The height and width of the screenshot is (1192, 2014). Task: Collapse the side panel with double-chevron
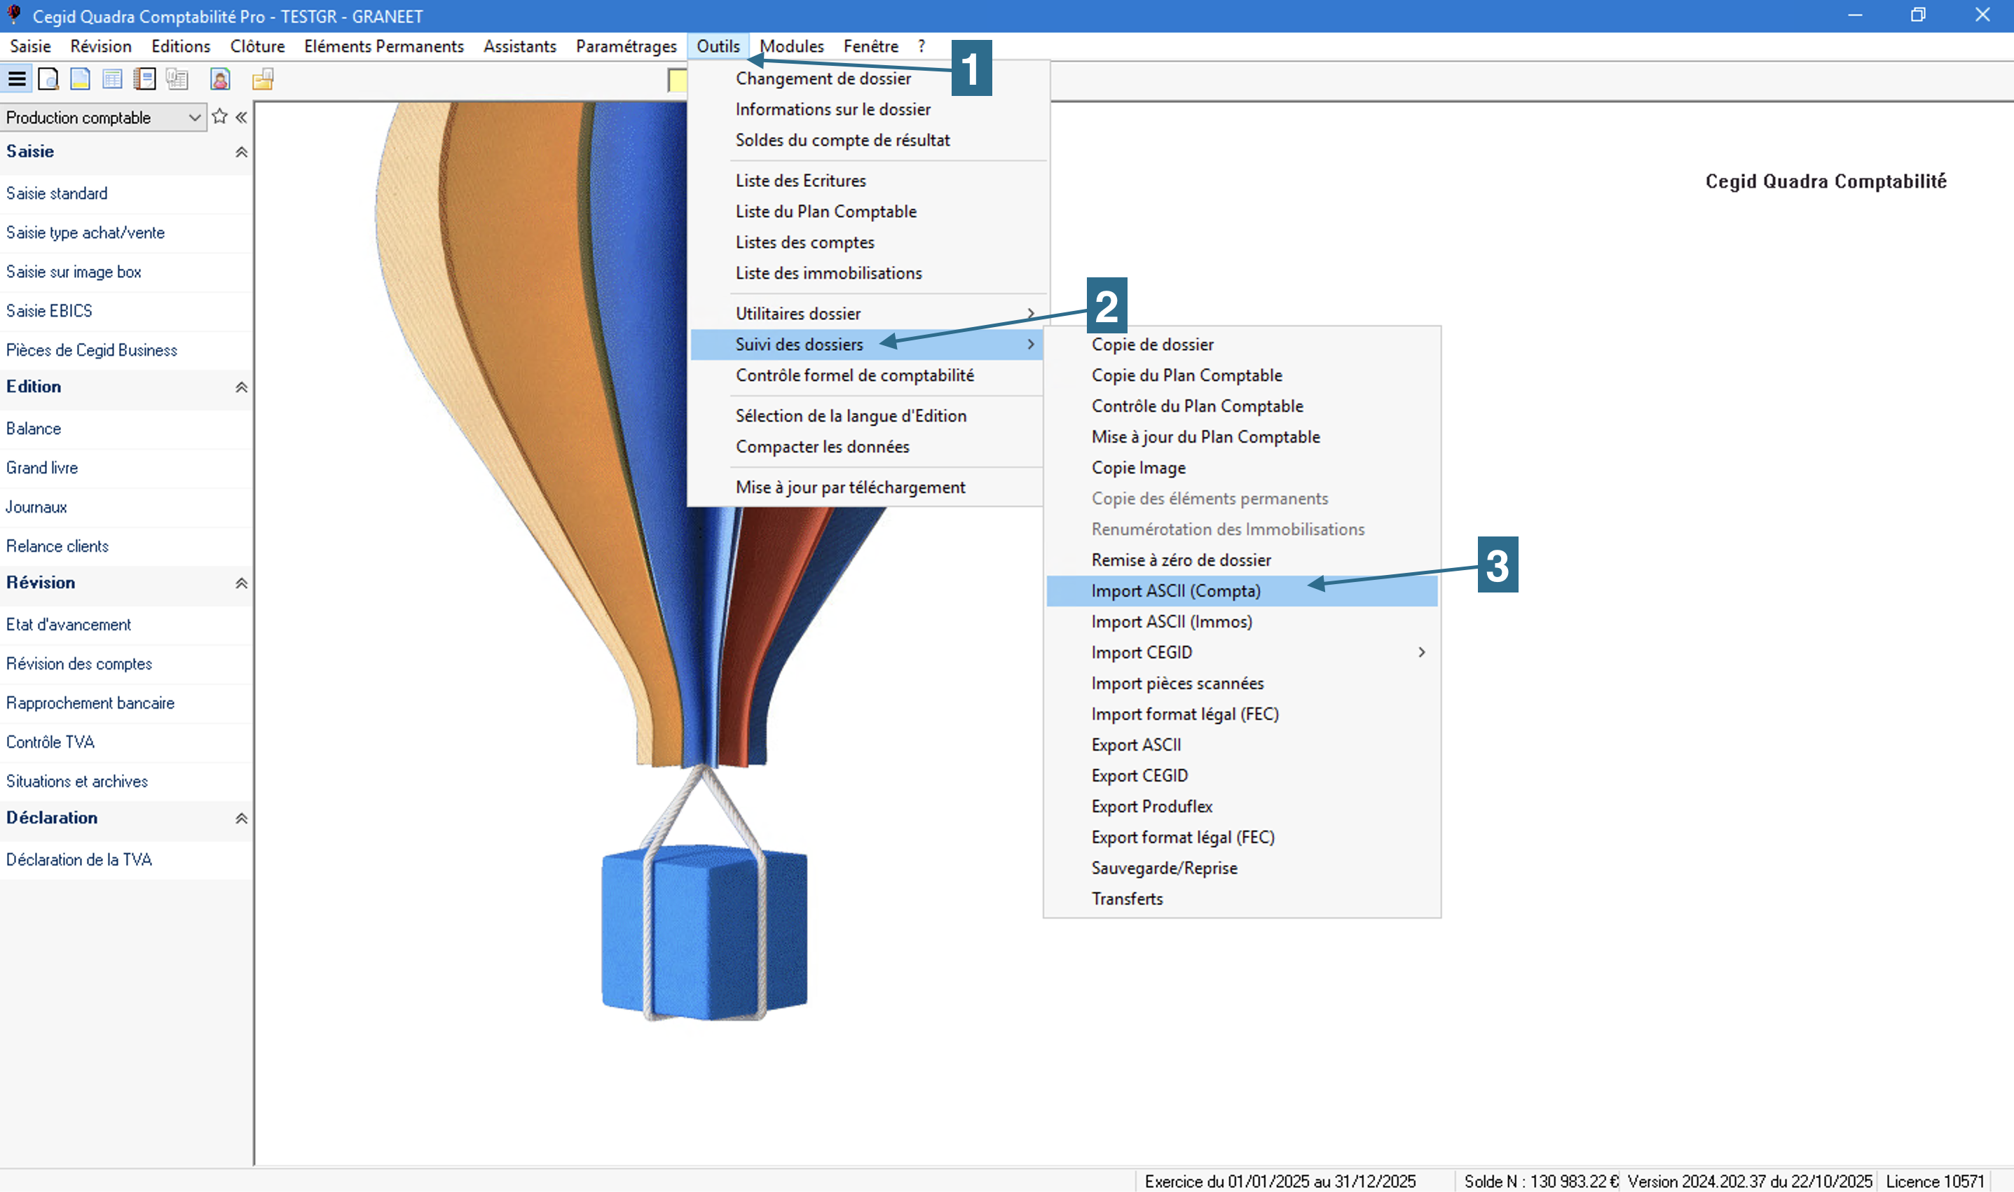tap(241, 117)
